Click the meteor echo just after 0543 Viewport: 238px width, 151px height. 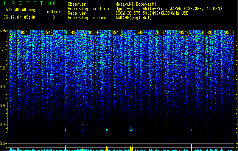coord(66,130)
